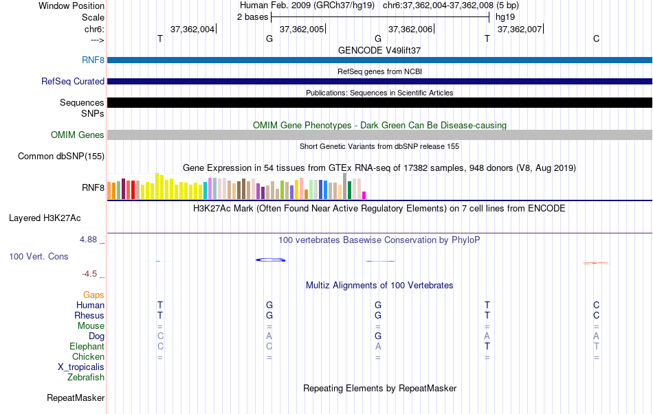The image size is (653, 414).
Task: Click the gray OMIM Genes bar
Action: click(380, 135)
